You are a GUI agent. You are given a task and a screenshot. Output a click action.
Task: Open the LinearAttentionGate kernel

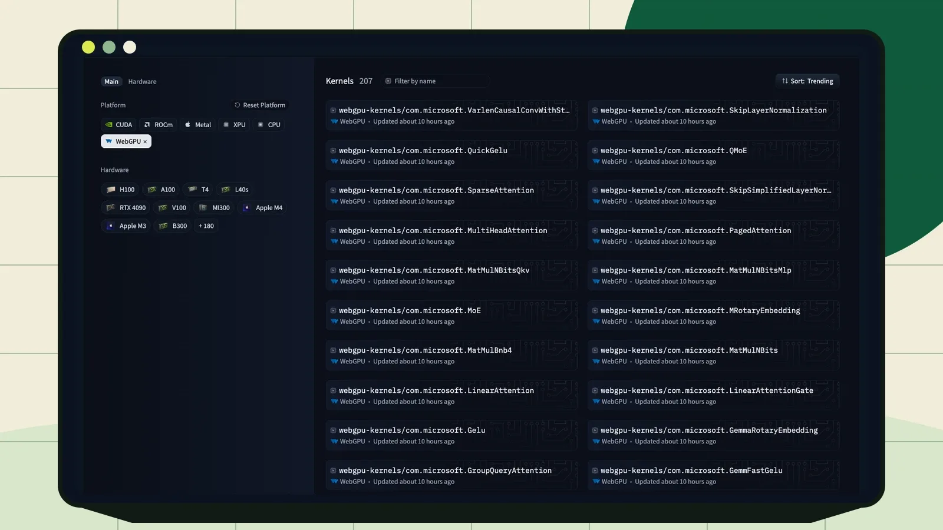tap(713, 396)
